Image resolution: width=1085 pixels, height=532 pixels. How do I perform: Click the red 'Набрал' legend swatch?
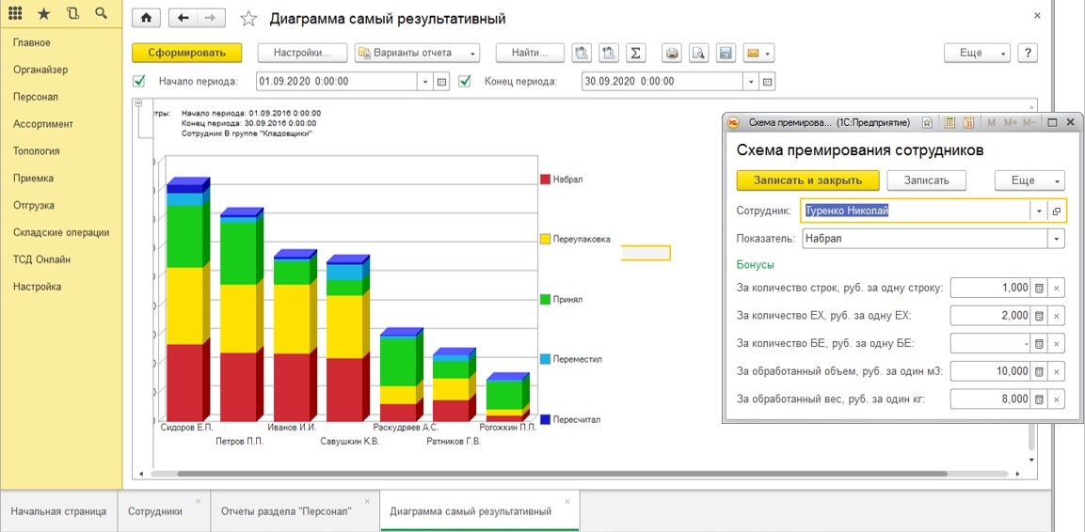point(545,179)
